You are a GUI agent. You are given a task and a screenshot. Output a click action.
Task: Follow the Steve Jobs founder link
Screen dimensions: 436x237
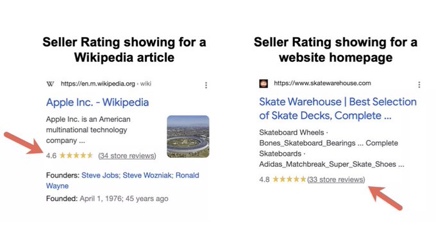click(x=100, y=176)
